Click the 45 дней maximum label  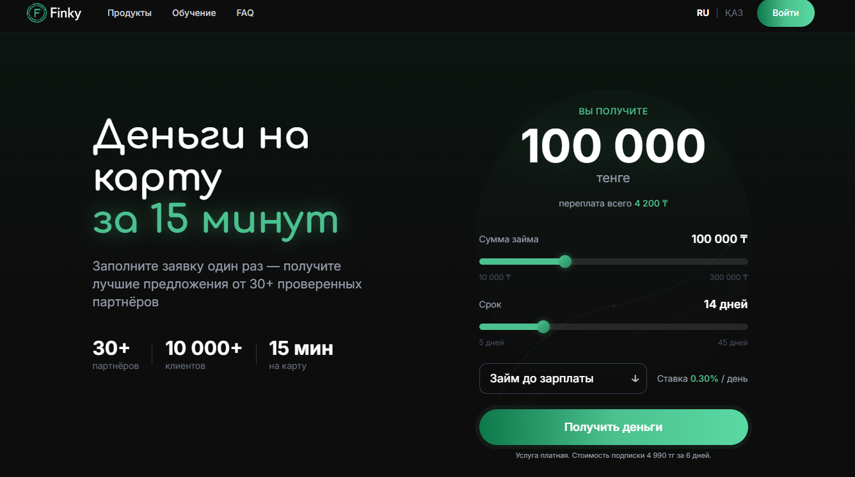click(733, 343)
